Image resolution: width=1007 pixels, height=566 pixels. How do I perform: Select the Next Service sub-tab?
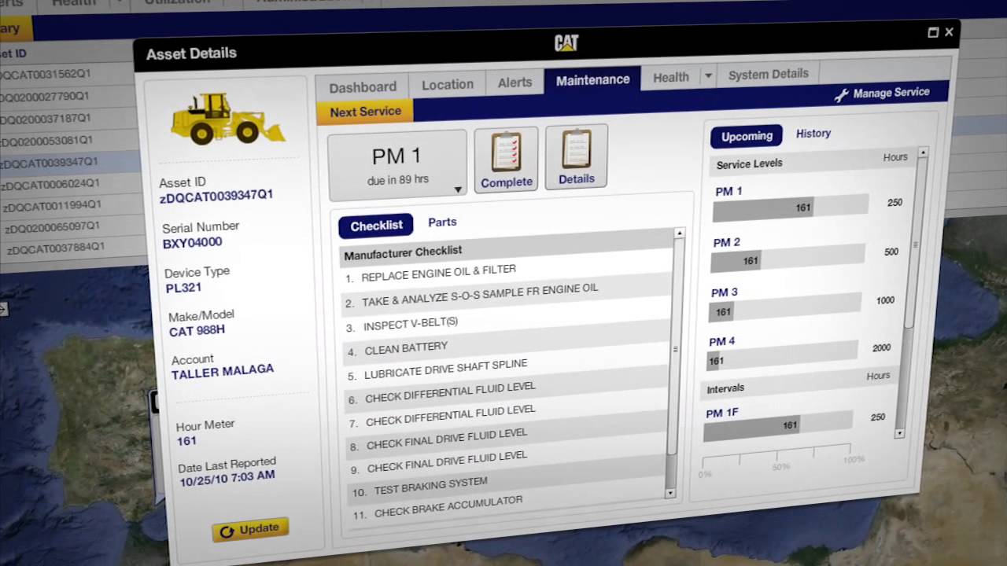coord(365,112)
